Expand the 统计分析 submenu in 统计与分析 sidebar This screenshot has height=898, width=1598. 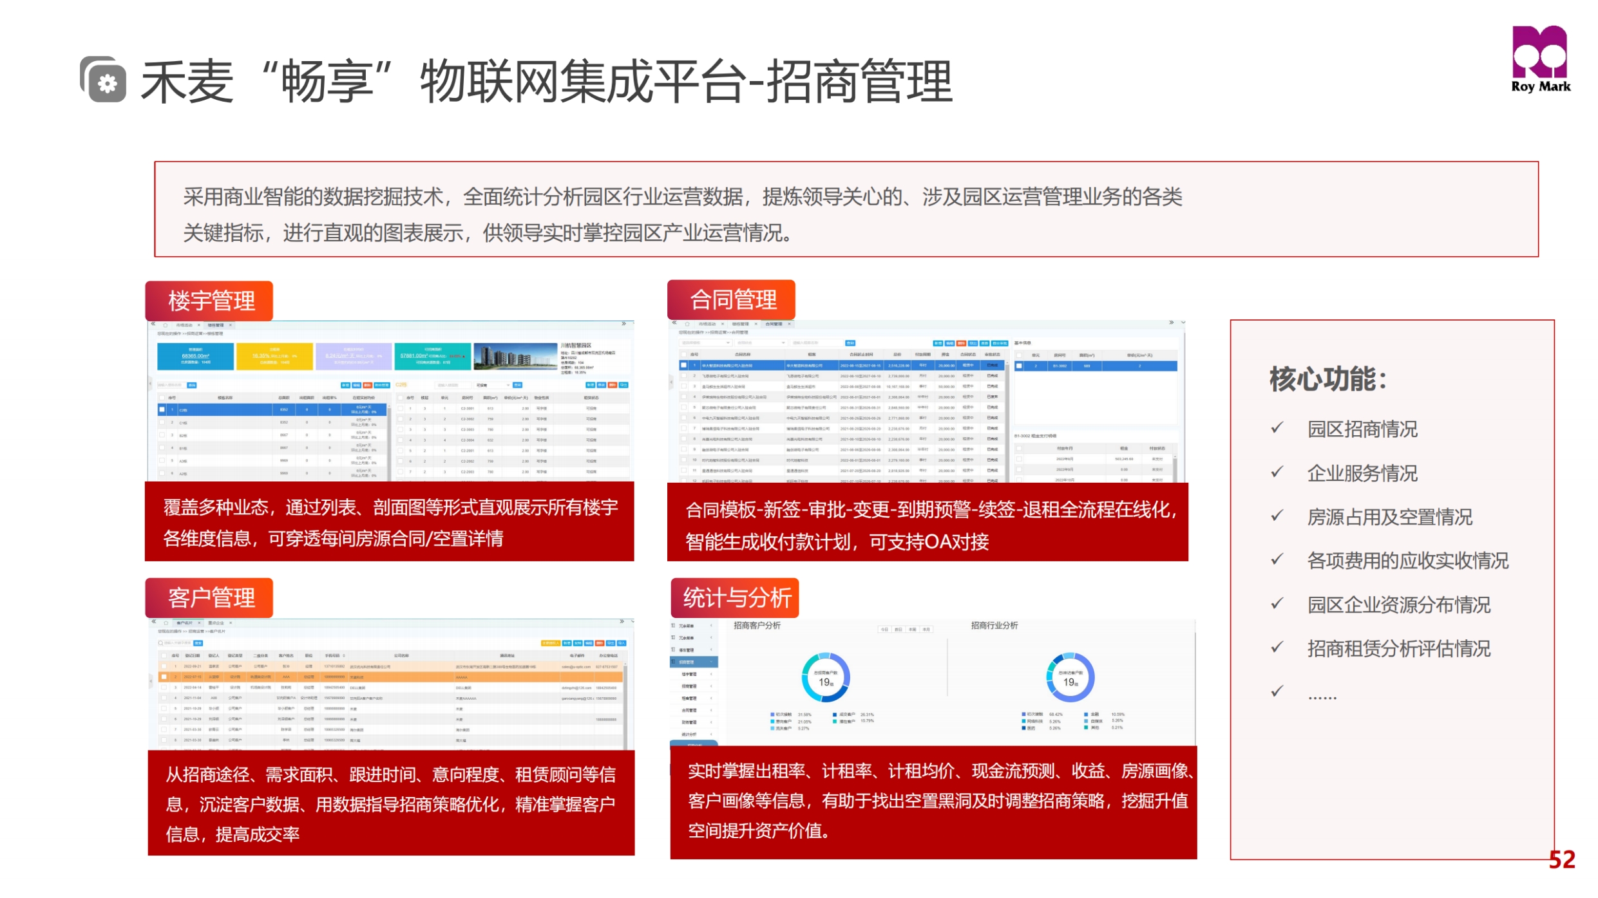pos(694,734)
